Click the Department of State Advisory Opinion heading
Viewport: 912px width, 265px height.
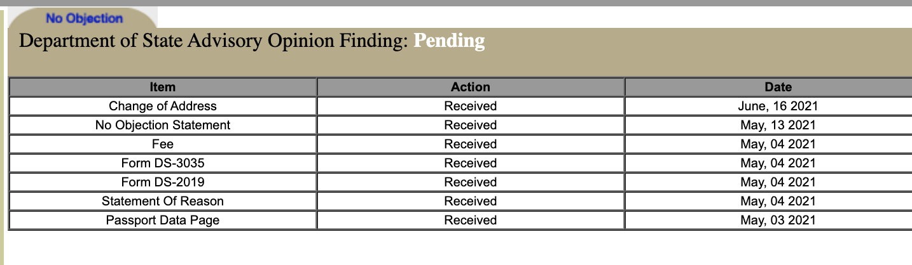(x=212, y=41)
